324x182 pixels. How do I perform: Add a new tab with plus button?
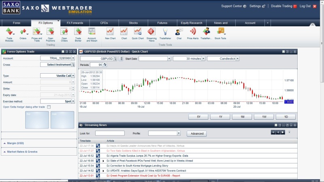pos(268,23)
